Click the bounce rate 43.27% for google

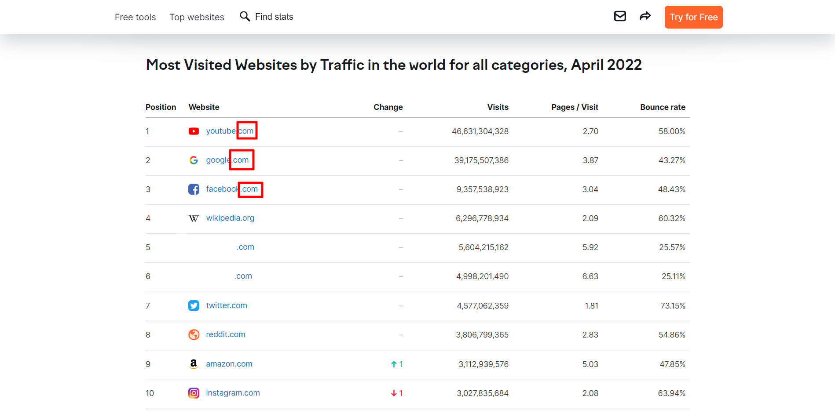pyautogui.click(x=672, y=160)
